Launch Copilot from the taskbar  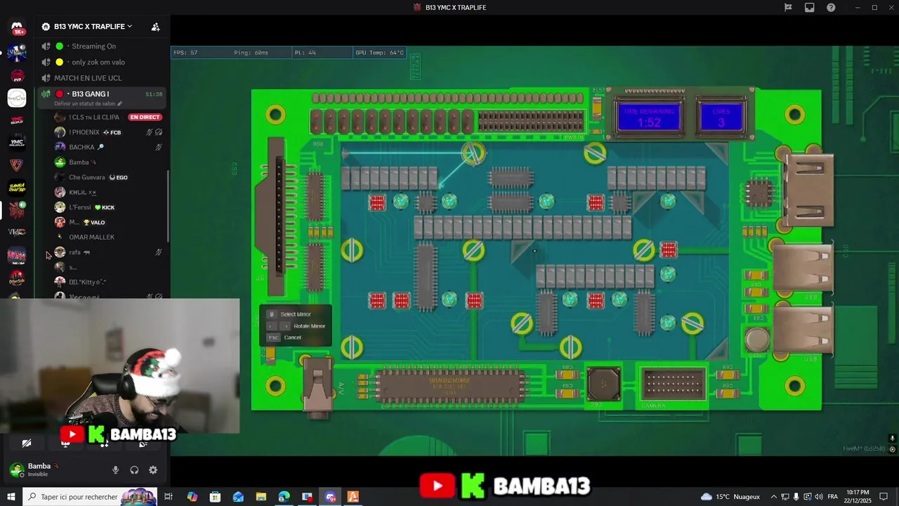[x=192, y=497]
